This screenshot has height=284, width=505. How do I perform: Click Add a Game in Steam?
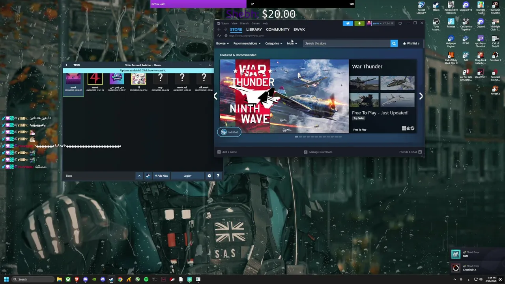(x=227, y=152)
